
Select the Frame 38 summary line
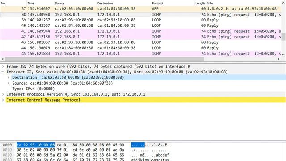point(98,66)
